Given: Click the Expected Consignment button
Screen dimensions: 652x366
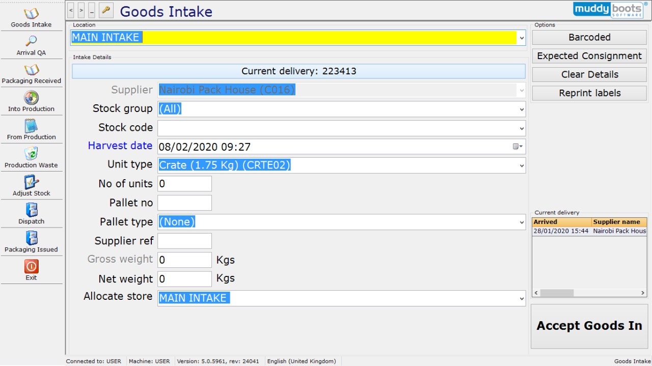Looking at the screenshot, I should click(x=589, y=56).
